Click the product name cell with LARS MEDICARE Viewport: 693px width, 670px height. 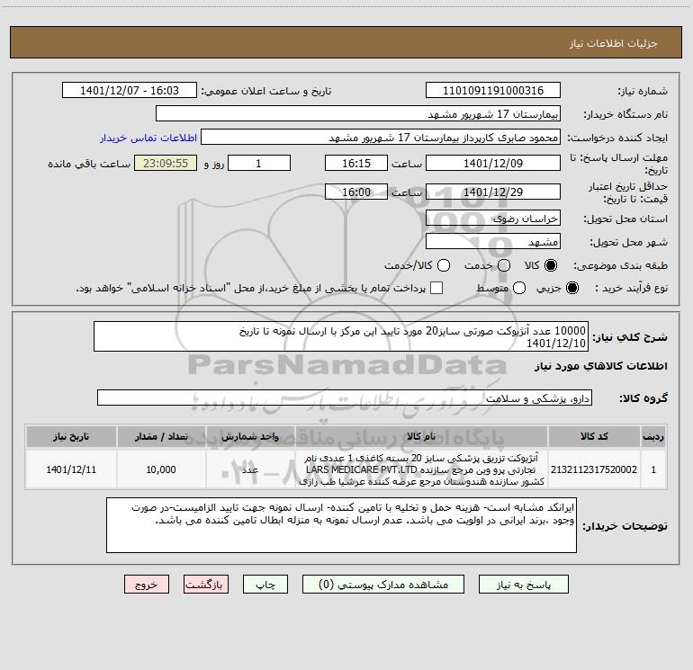(421, 469)
